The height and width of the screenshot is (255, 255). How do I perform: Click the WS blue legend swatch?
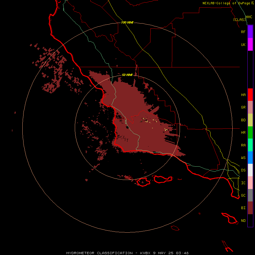tap(250, 158)
